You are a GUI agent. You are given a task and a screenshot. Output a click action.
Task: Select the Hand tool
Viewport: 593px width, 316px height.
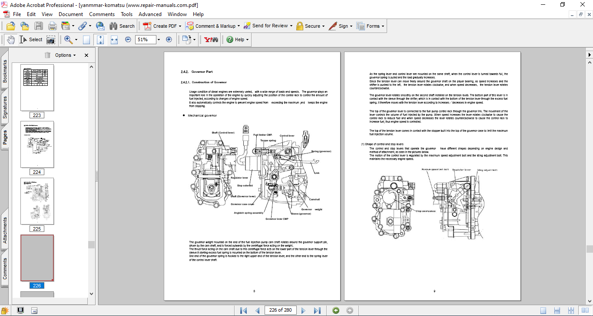click(11, 39)
